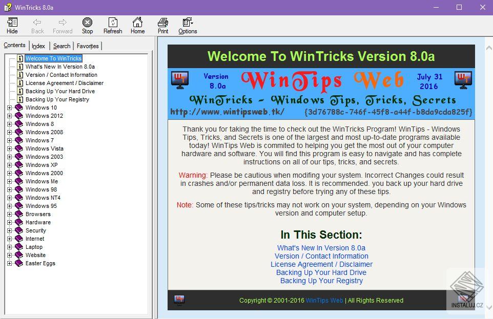Click the small WT logo in the footer
The width and height of the screenshot is (493, 319).
point(179,300)
